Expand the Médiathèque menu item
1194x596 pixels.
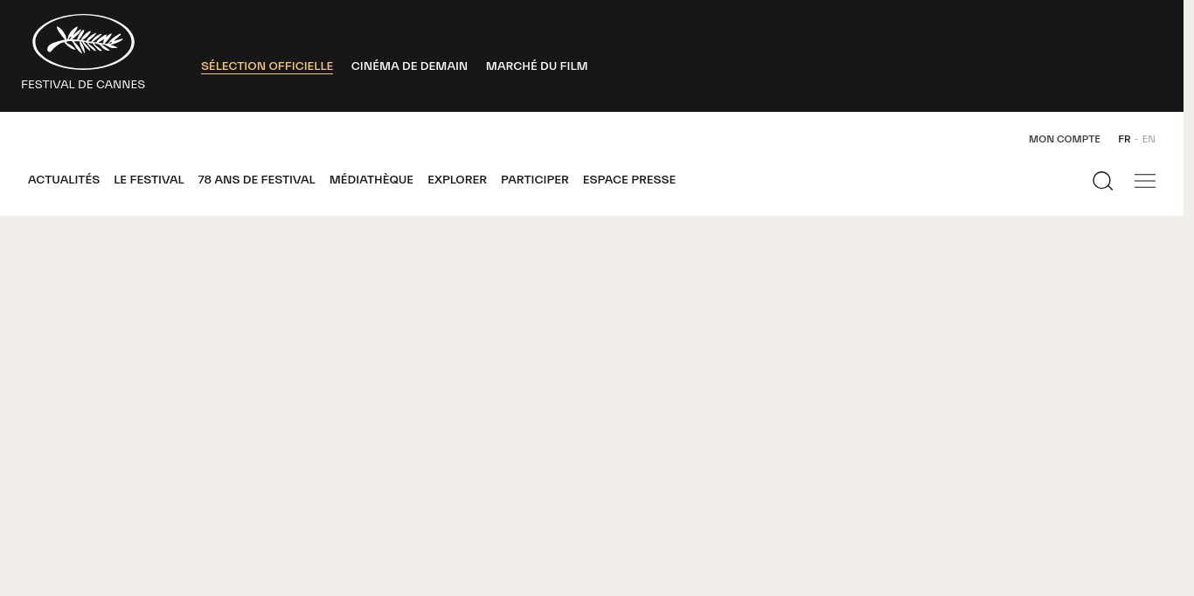(371, 180)
